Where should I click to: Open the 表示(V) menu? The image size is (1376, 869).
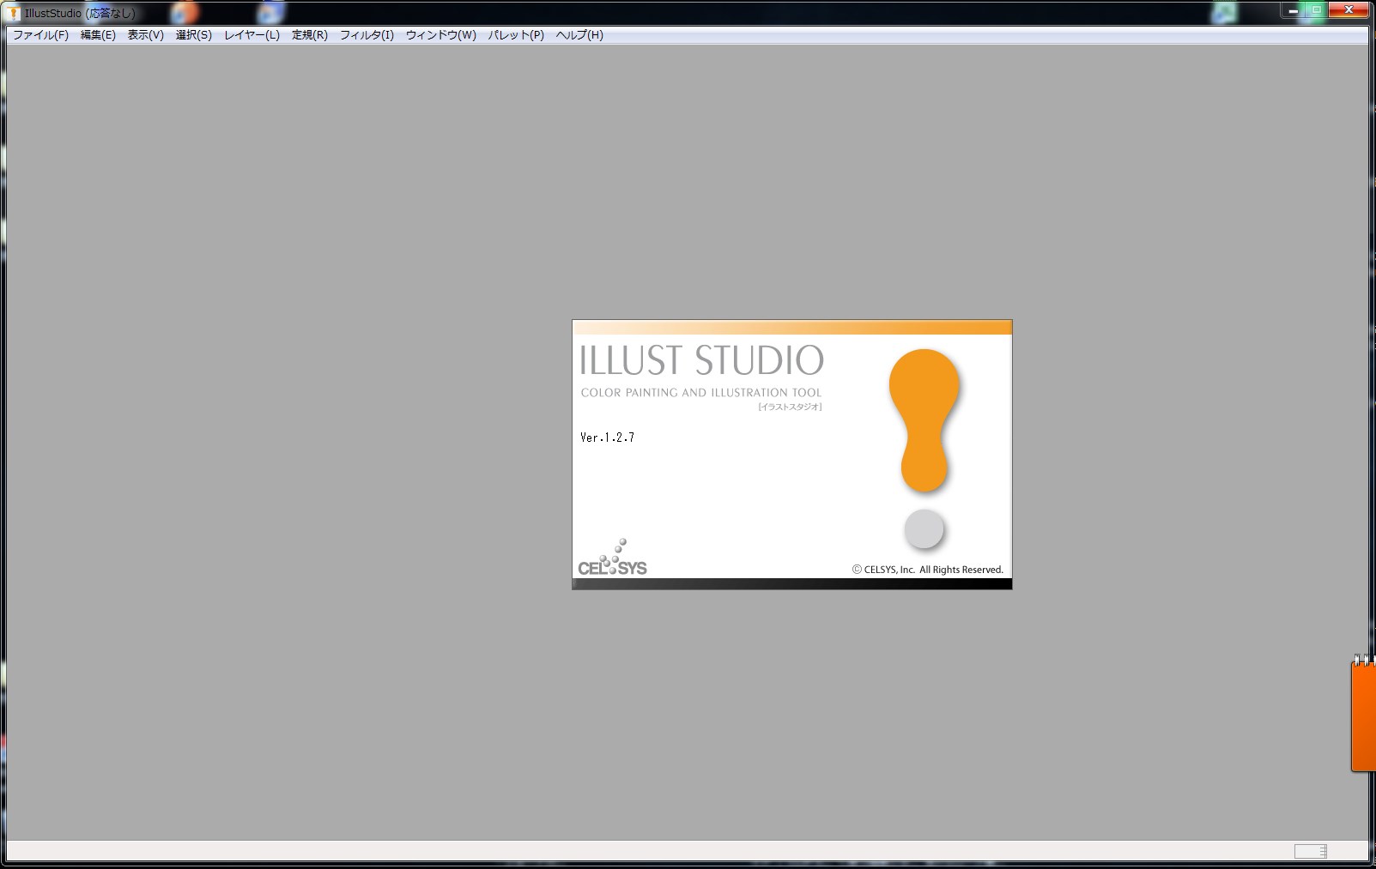pyautogui.click(x=146, y=35)
